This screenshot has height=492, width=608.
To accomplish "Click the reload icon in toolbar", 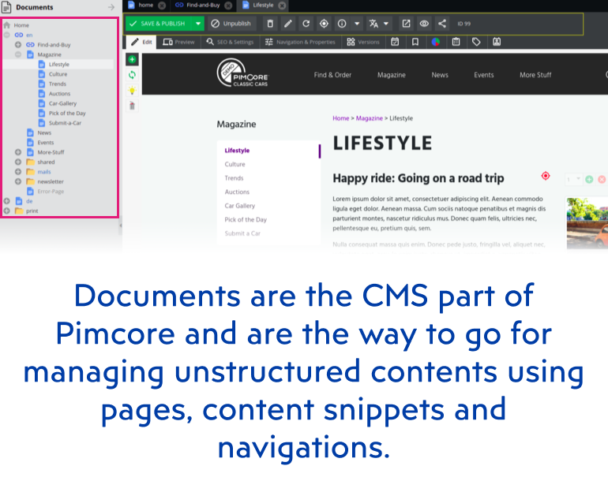I will [306, 24].
